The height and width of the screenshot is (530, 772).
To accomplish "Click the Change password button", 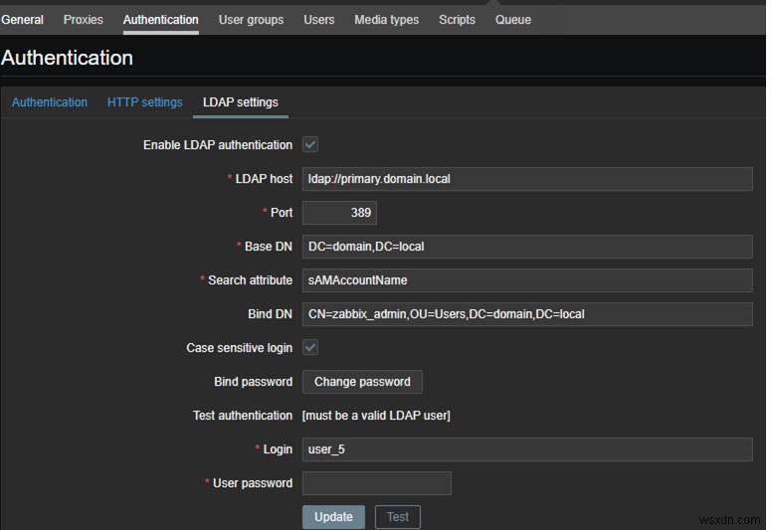I will (x=362, y=382).
